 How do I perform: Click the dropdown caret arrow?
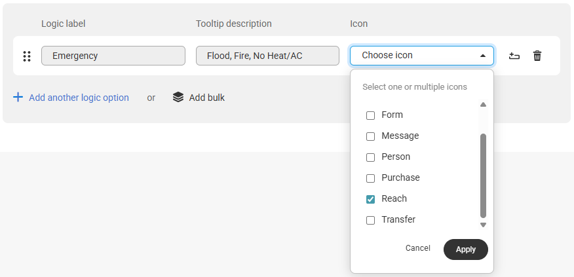click(483, 56)
